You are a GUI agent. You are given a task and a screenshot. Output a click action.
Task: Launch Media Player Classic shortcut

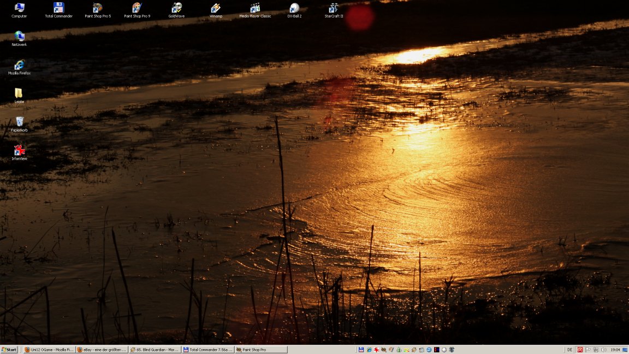(x=255, y=10)
